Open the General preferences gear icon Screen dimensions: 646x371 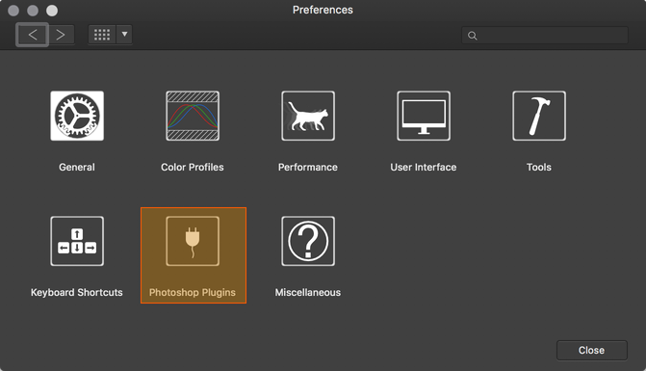(77, 116)
